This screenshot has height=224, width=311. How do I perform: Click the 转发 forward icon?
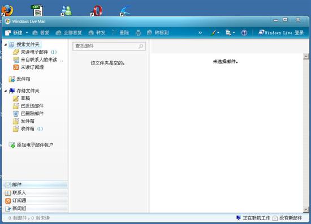tap(91, 33)
